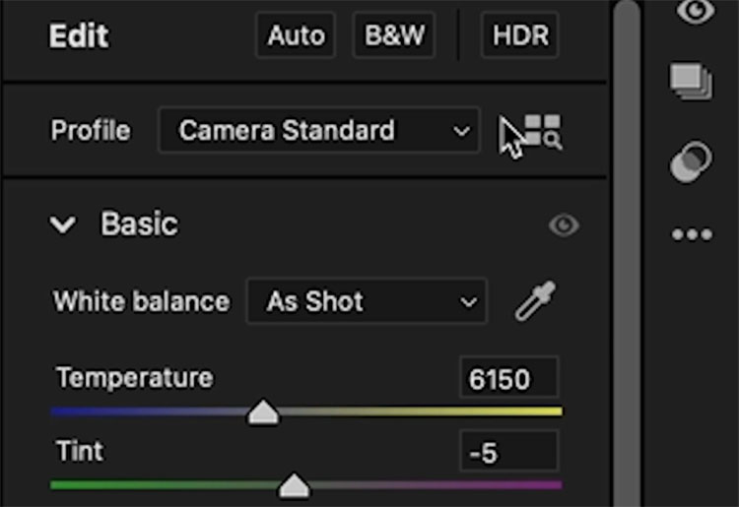This screenshot has height=507, width=739.
Task: Open the profile browser grid icon
Action: coord(543,132)
